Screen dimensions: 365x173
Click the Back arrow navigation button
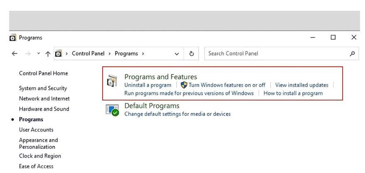pyautogui.click(x=15, y=54)
